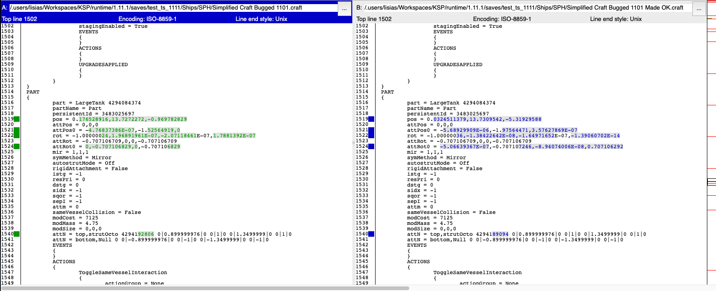Screen dimensions: 716x291
Task: Click 'Top line 1502' in the right pane status
Action: pyautogui.click(x=374, y=19)
